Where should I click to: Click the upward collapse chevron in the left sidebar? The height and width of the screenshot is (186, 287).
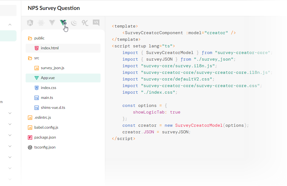click(x=9, y=24)
